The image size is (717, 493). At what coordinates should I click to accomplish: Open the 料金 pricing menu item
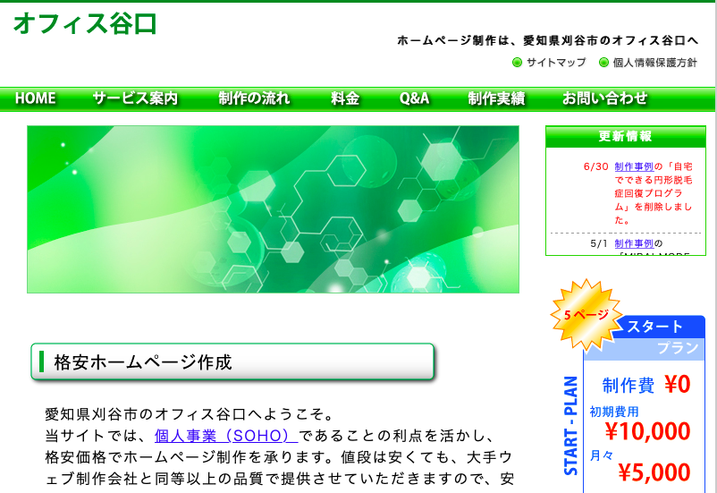[345, 99]
